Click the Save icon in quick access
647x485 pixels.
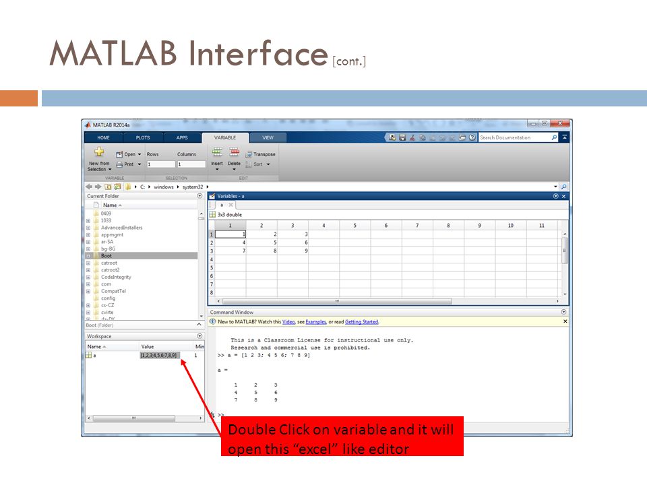[x=402, y=137]
